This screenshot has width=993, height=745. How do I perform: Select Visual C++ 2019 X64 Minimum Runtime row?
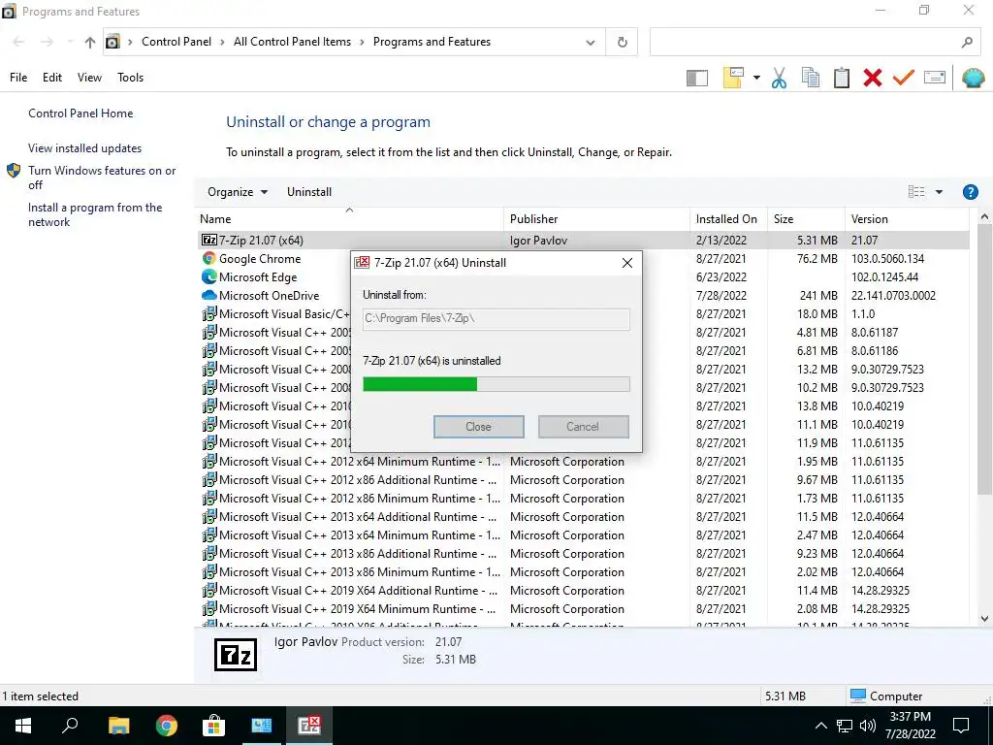[582, 609]
